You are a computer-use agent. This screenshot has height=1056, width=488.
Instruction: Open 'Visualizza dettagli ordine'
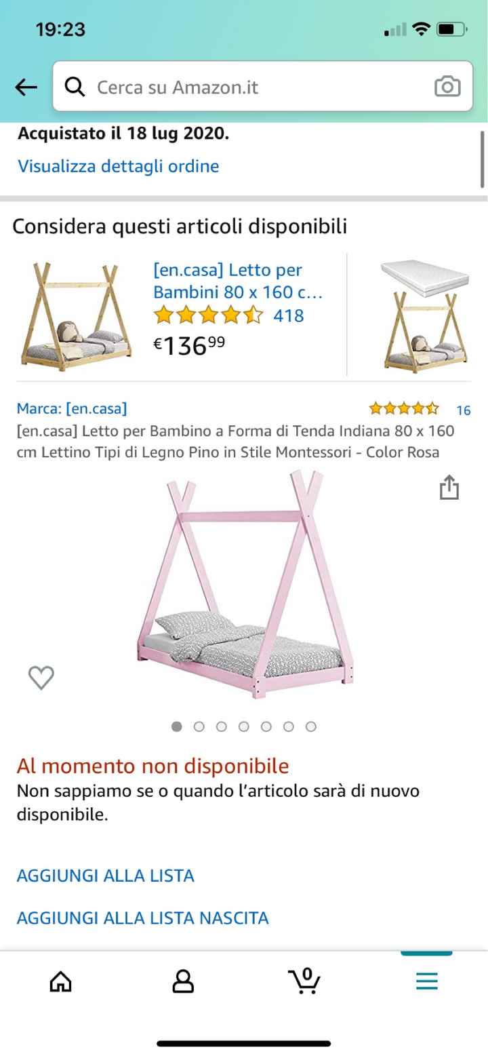[x=118, y=166]
